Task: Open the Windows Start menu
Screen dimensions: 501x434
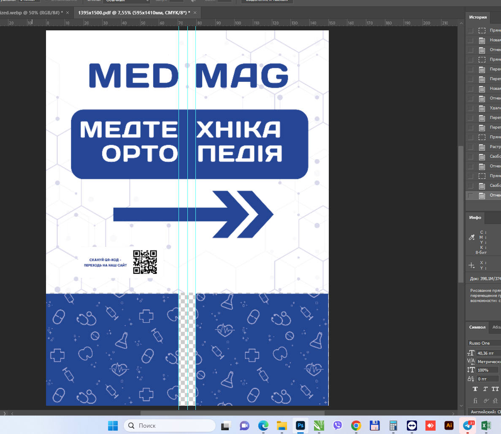Action: (x=113, y=426)
